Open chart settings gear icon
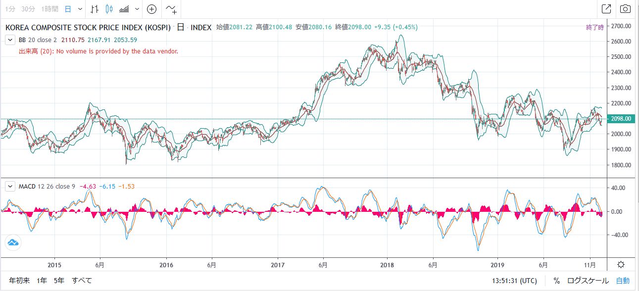639x291 pixels. pos(621,264)
